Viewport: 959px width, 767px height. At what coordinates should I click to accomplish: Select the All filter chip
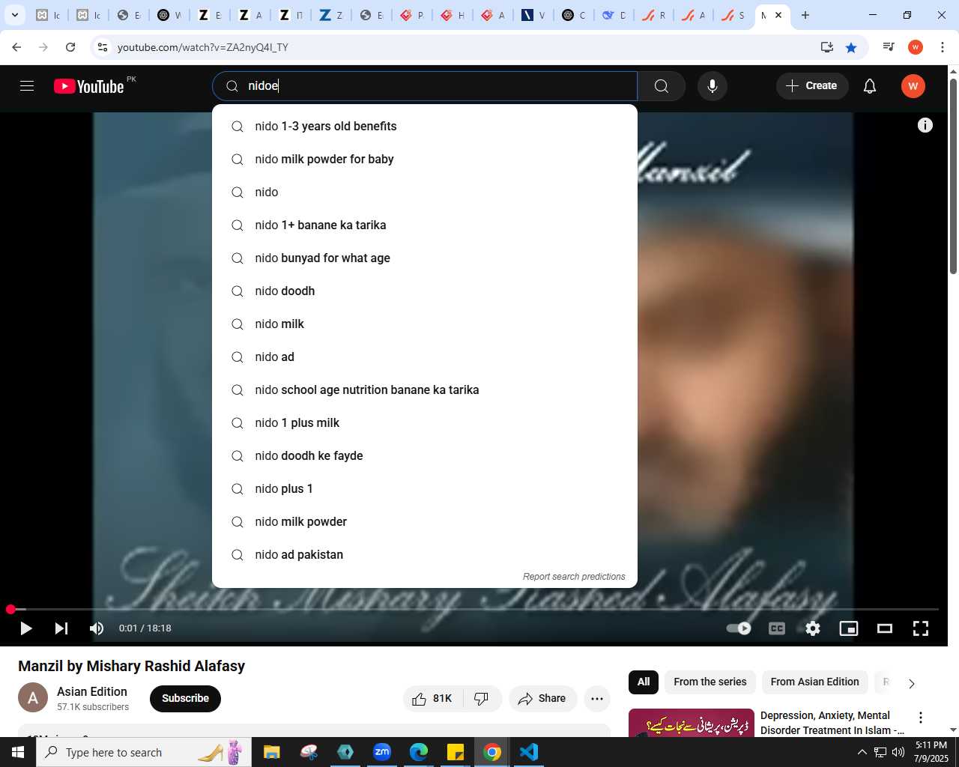644,682
